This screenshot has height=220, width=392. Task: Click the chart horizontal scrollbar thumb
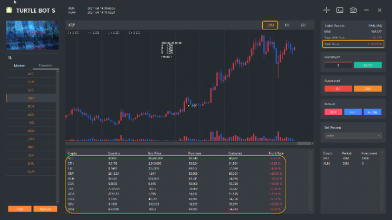click(x=304, y=144)
